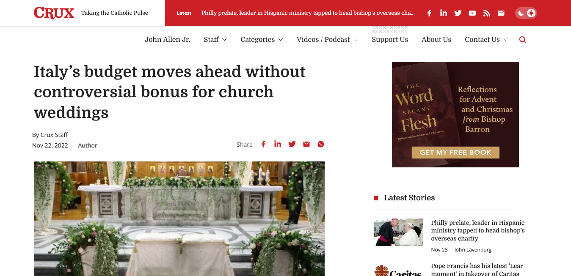Toggle dark/light mode switch

tap(526, 13)
